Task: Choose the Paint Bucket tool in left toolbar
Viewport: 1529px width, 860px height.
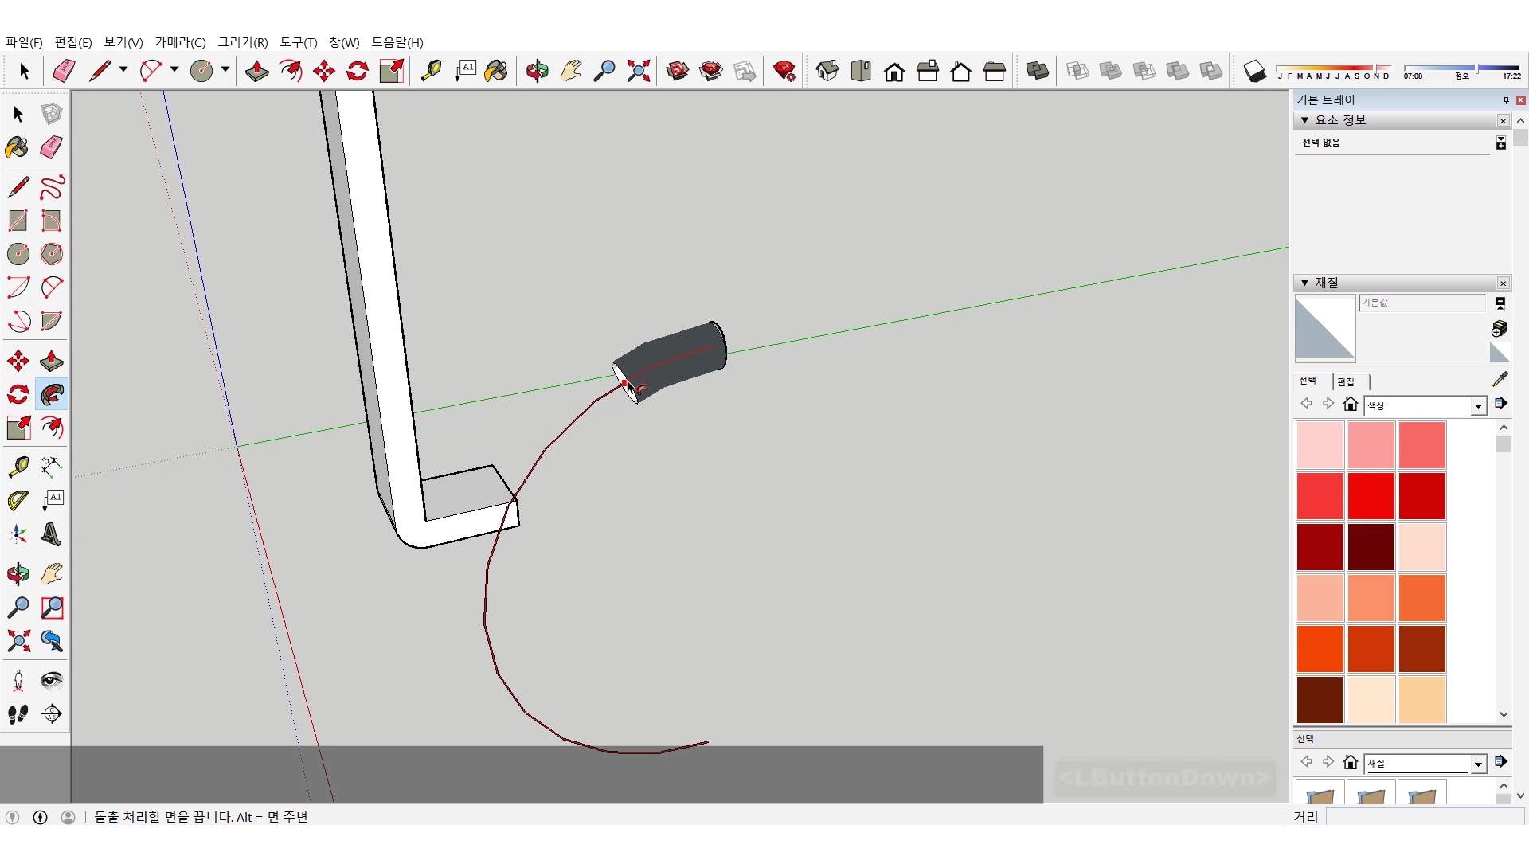Action: pyautogui.click(x=17, y=147)
